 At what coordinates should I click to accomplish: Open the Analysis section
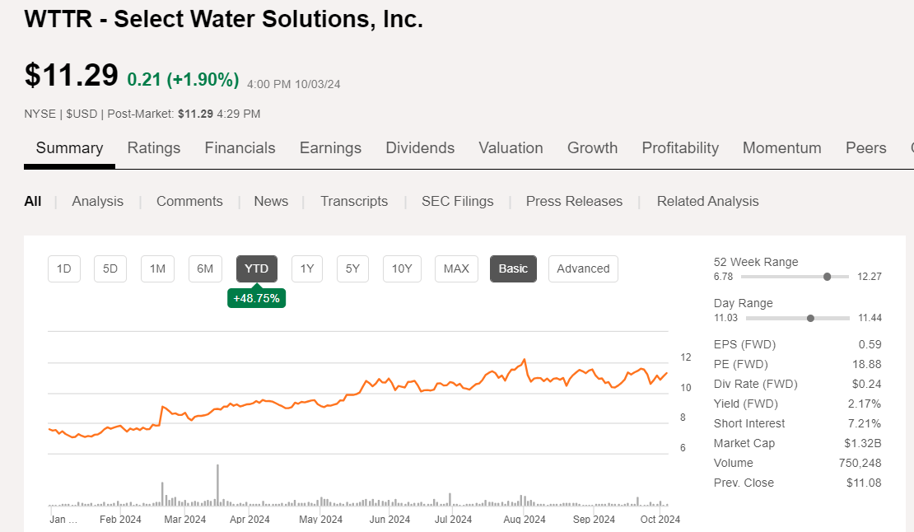click(97, 201)
